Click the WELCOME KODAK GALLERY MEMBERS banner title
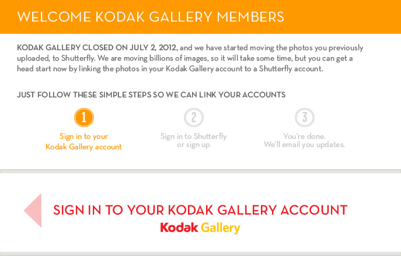 [151, 17]
